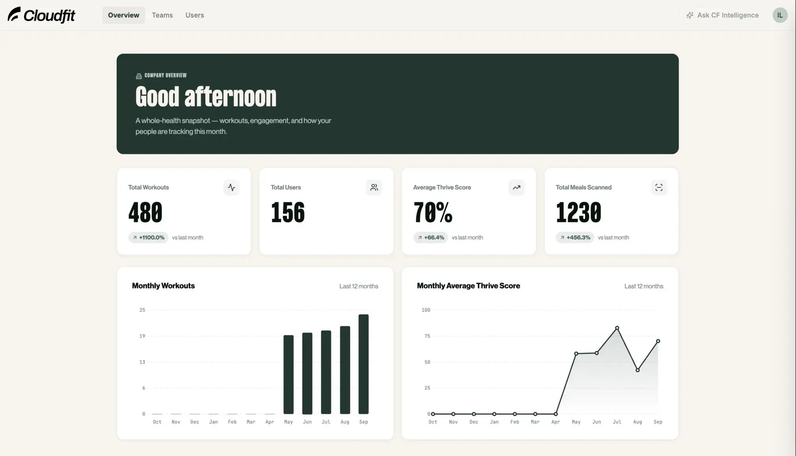The image size is (796, 456).
Task: Click the May data point on Thrive Score chart
Action: point(576,353)
